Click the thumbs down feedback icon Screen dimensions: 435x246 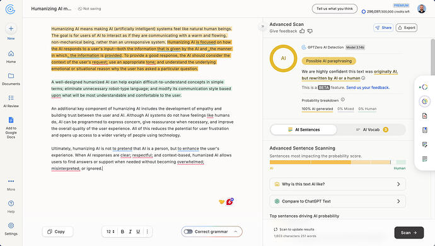click(310, 31)
